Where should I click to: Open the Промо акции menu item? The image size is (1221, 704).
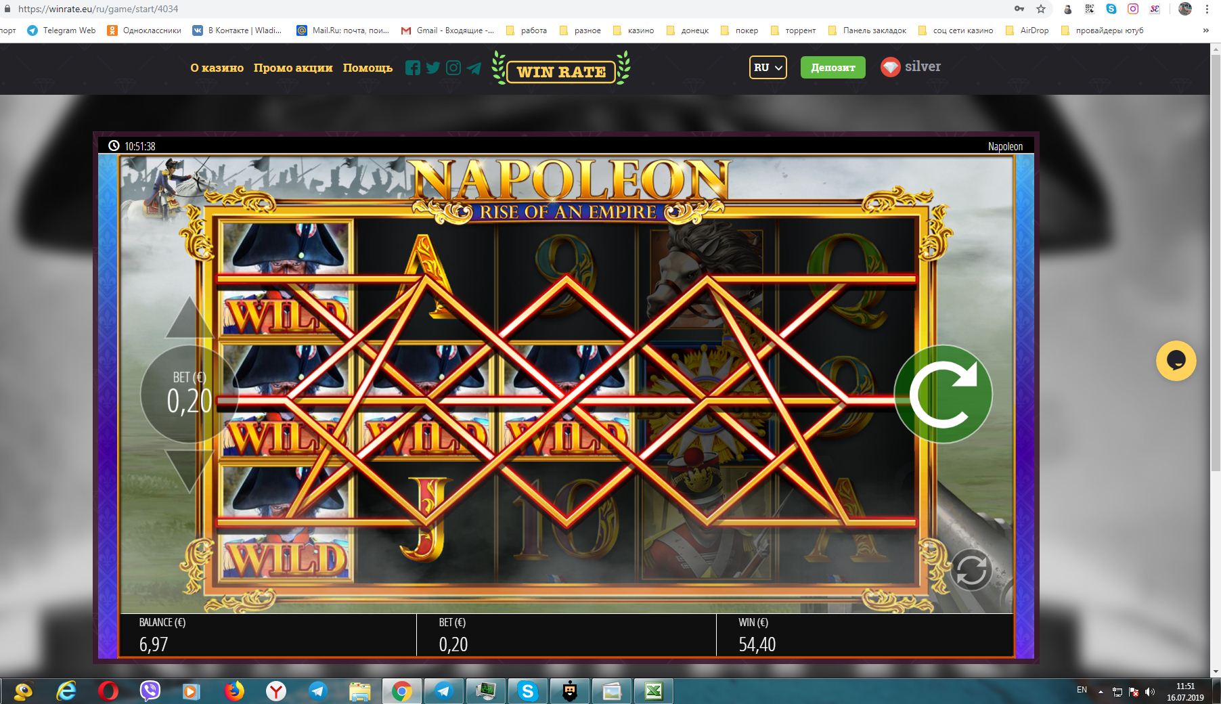point(293,68)
